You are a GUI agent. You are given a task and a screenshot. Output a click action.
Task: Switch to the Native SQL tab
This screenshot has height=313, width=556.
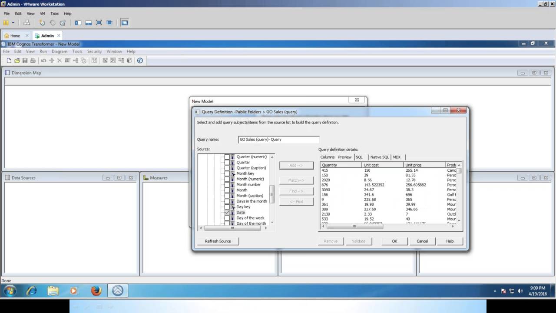[380, 157]
